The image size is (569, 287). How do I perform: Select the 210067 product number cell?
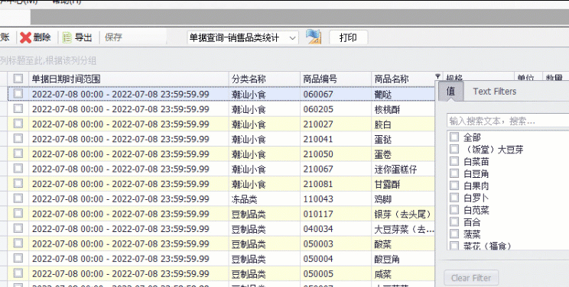pos(336,169)
